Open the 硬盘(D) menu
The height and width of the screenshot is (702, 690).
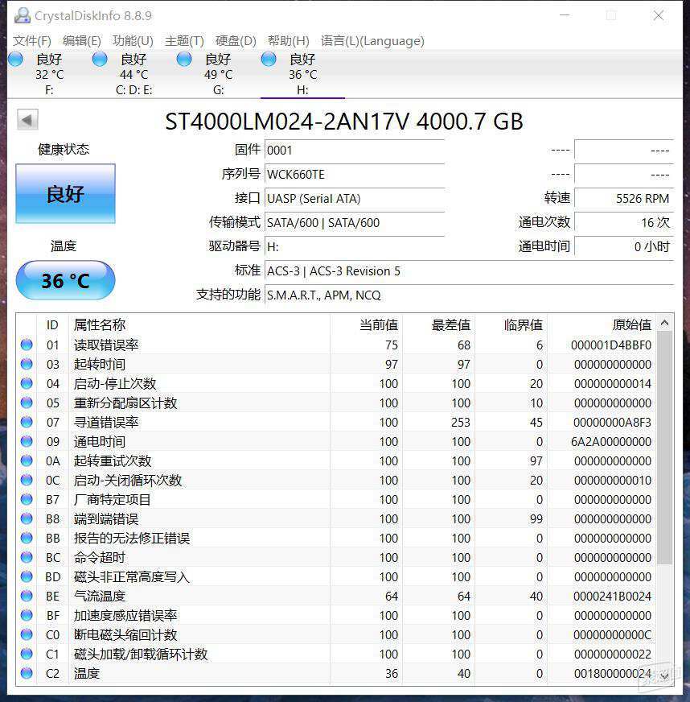coord(236,41)
